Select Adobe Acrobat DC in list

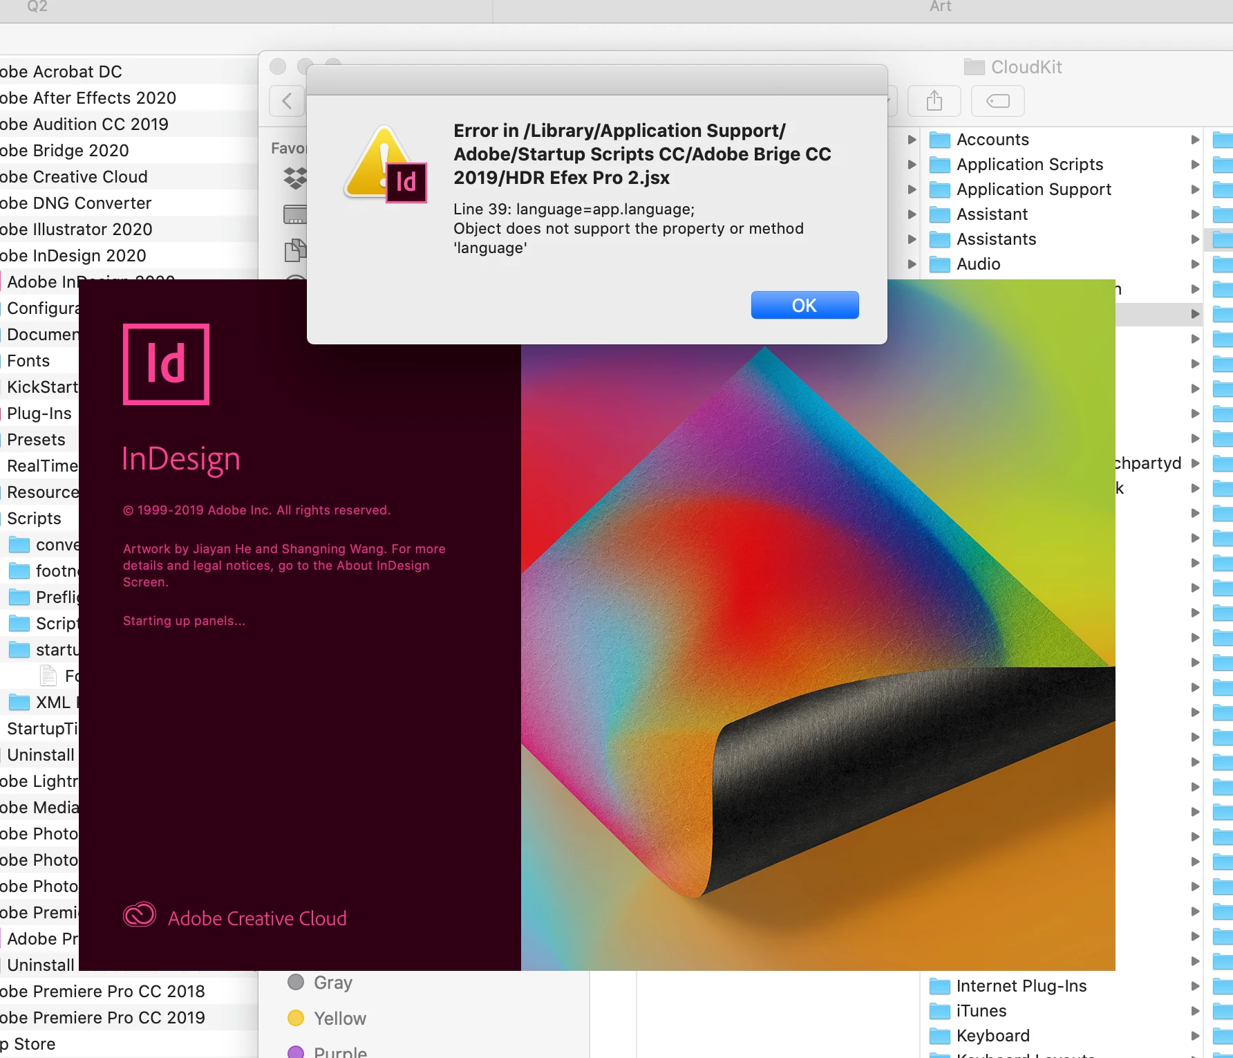[129, 72]
